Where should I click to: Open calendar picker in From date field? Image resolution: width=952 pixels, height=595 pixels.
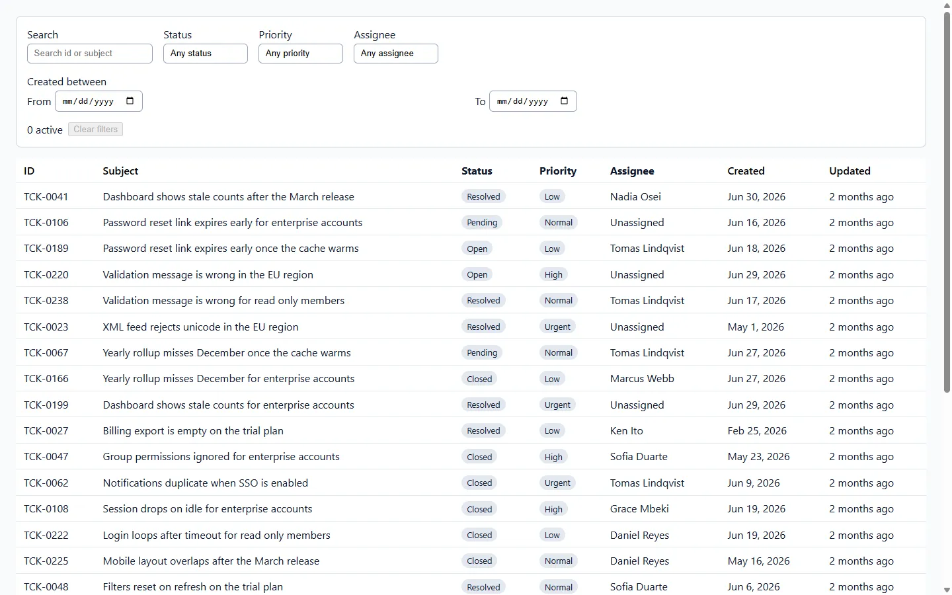pos(130,101)
